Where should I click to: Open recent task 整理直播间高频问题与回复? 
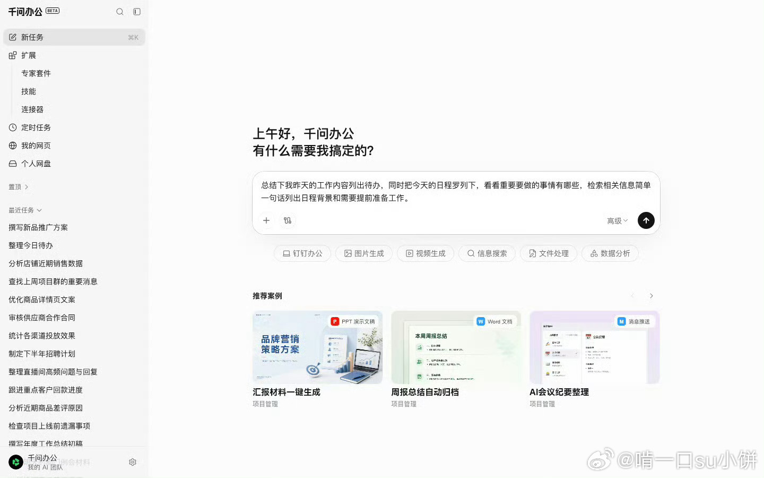tap(53, 372)
